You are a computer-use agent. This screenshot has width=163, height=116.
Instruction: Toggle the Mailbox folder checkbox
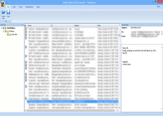[x=6, y=31]
